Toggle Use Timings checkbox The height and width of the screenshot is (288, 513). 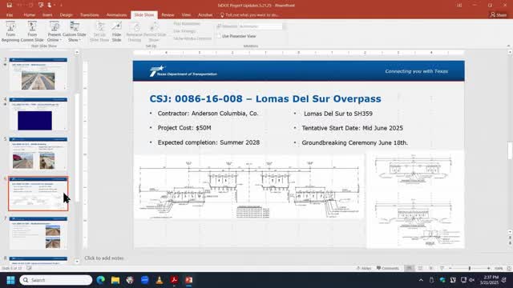[184, 31]
